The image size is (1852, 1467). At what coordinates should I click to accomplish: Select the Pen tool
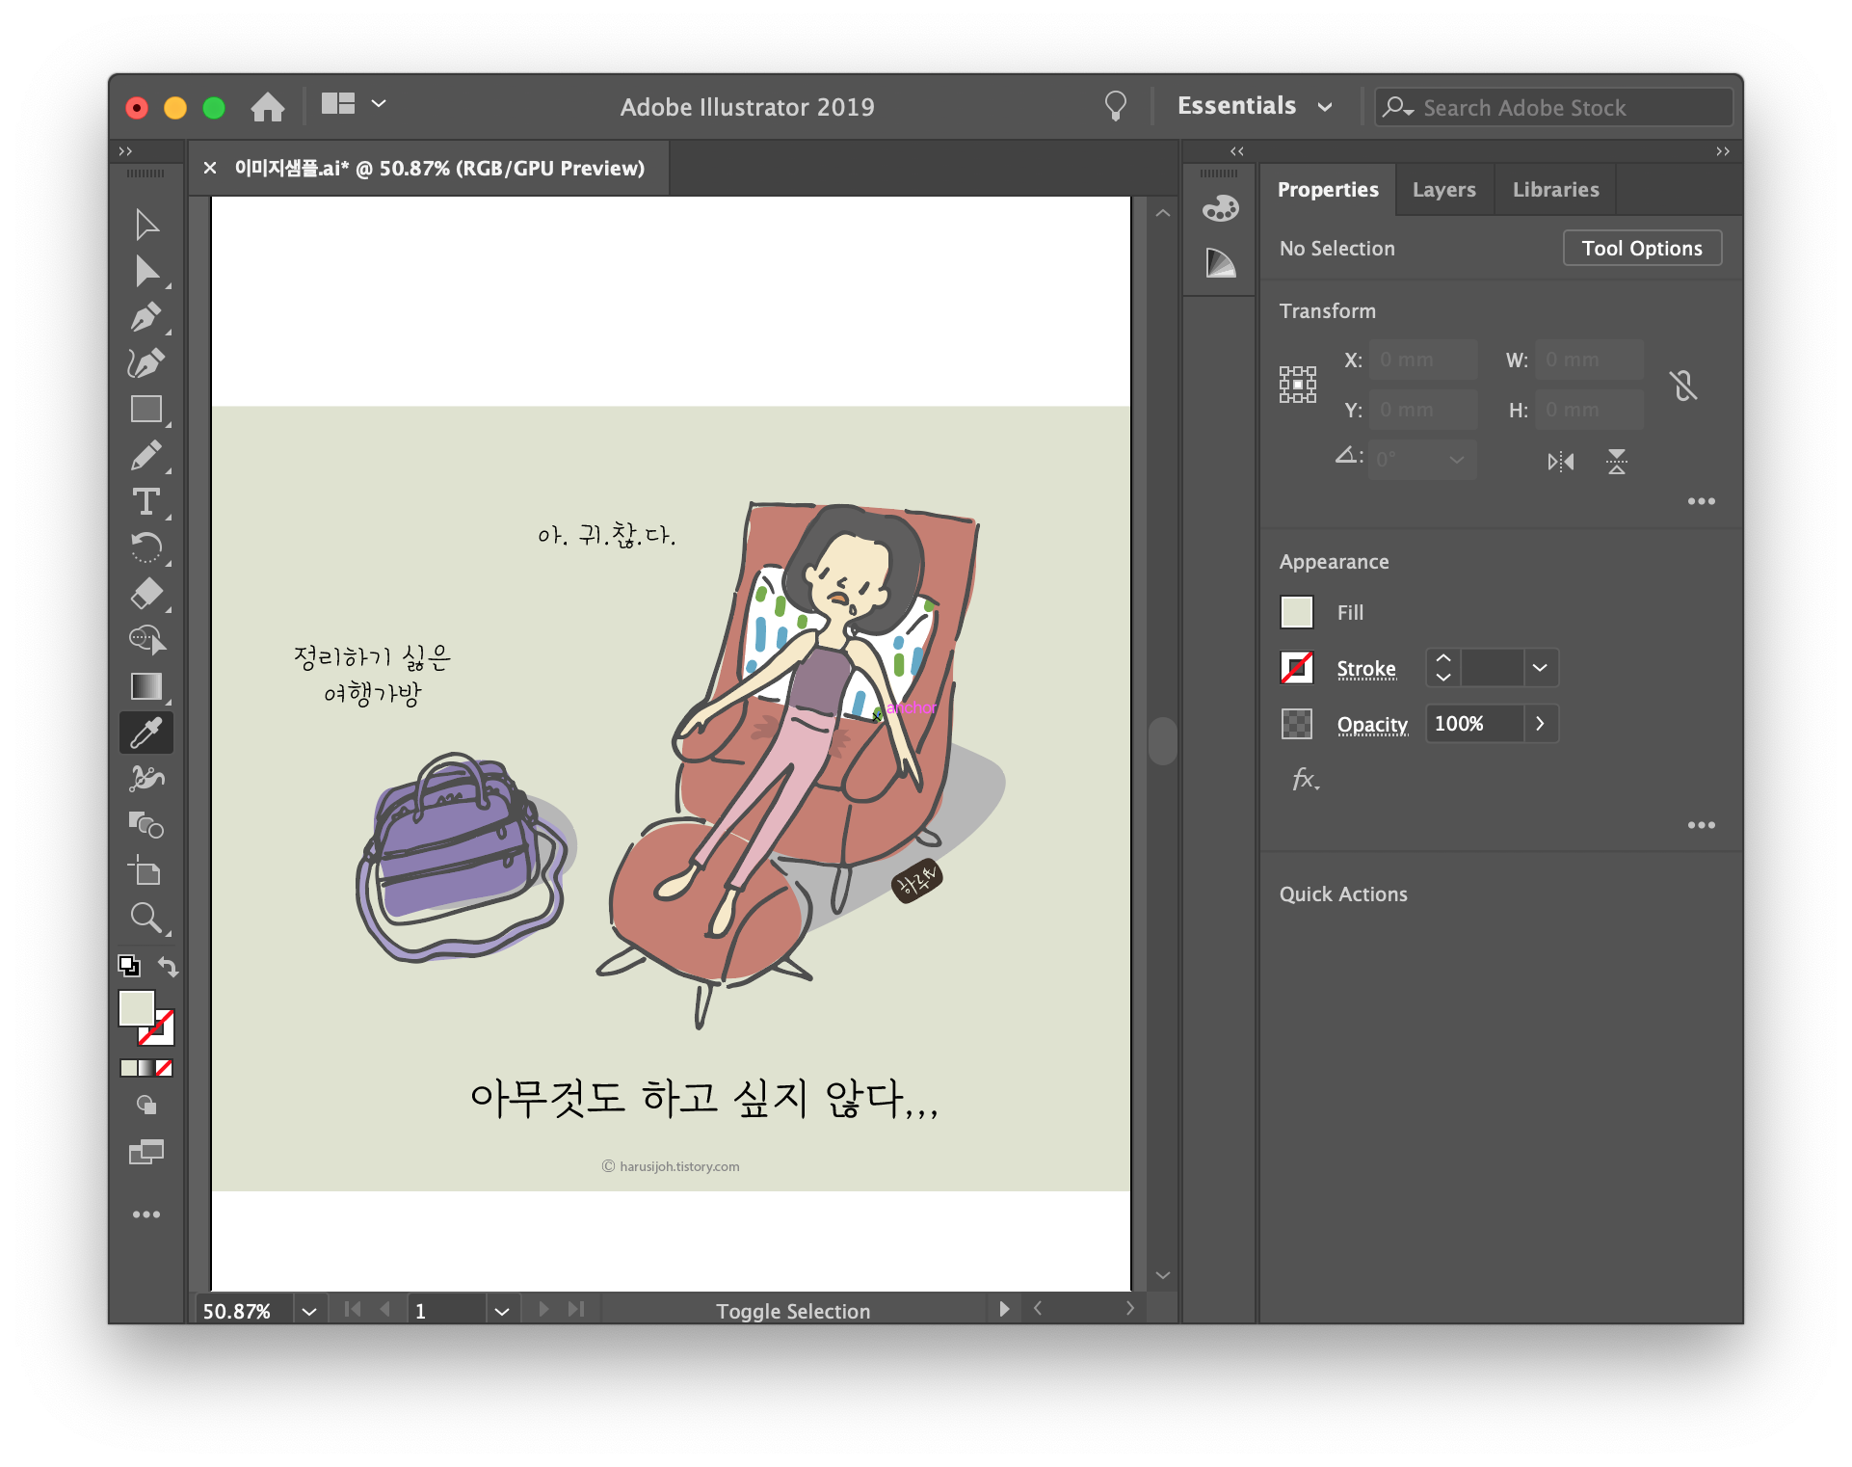coord(146,317)
